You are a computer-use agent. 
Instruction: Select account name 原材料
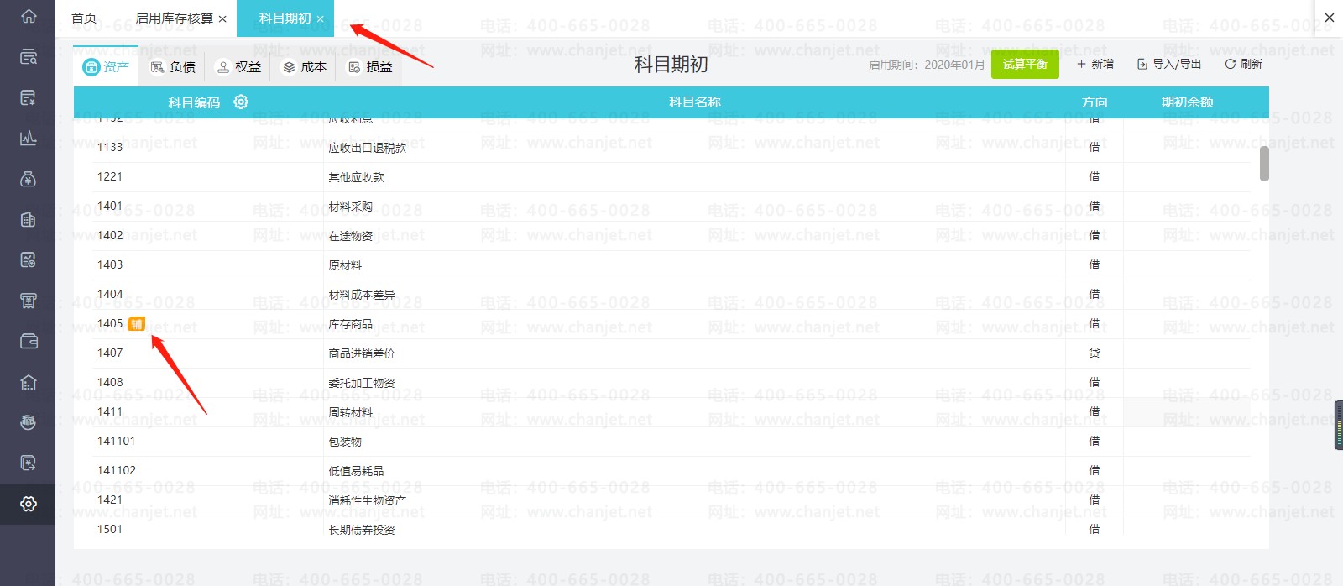coord(345,265)
